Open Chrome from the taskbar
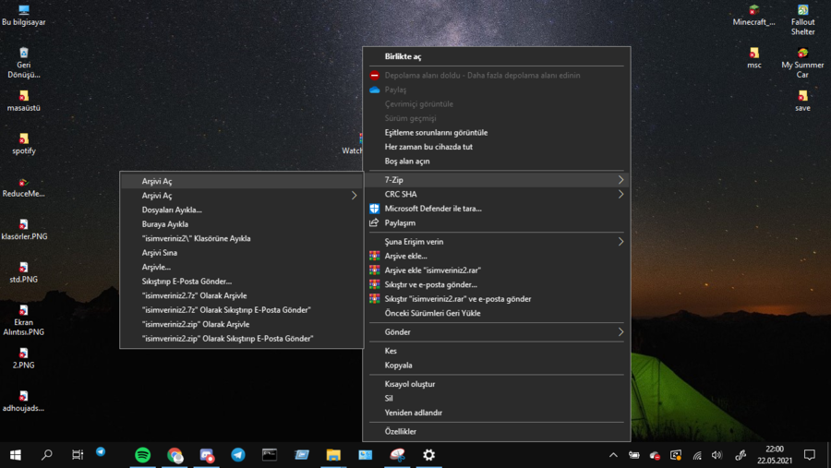Viewport: 831px width, 468px height. click(x=175, y=455)
